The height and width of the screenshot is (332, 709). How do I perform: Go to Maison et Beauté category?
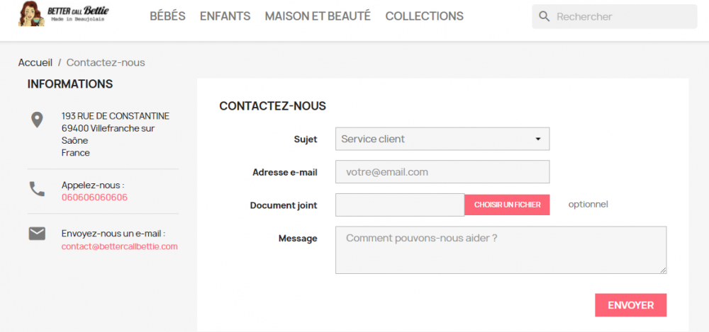coord(318,16)
